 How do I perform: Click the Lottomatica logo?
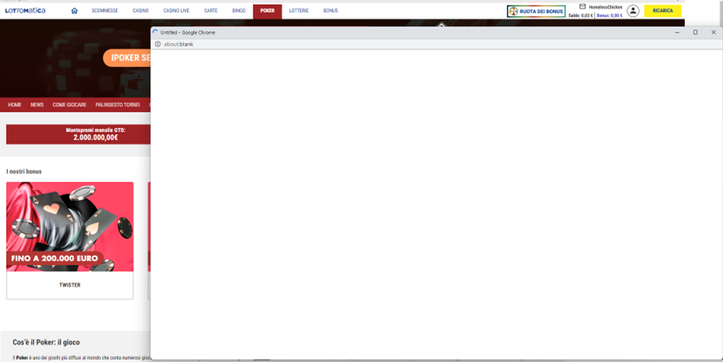click(25, 11)
